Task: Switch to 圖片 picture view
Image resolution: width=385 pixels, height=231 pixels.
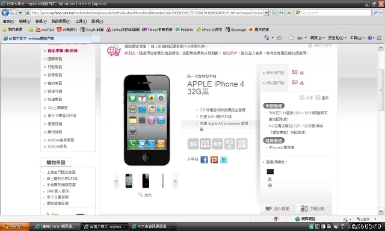Action: click(322, 97)
